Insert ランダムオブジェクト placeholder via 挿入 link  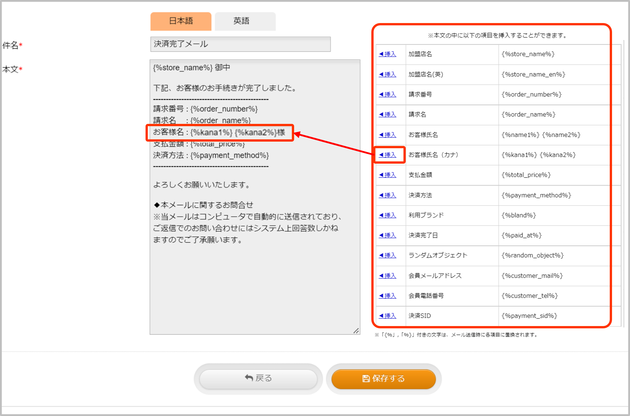(388, 255)
